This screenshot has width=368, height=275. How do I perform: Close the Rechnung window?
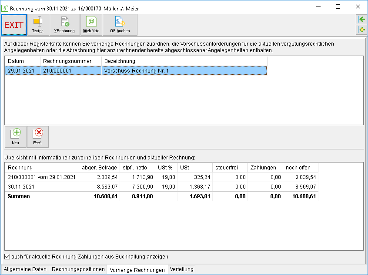coord(358,7)
